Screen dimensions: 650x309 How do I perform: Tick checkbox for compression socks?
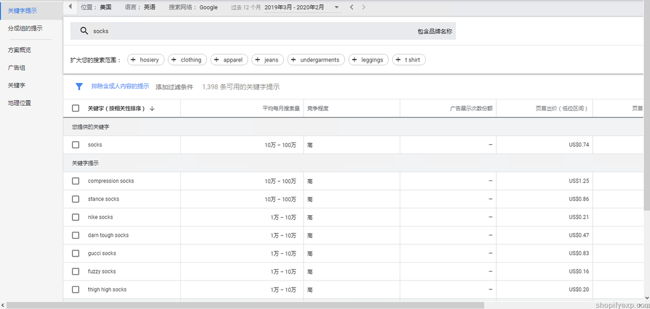[x=76, y=181]
